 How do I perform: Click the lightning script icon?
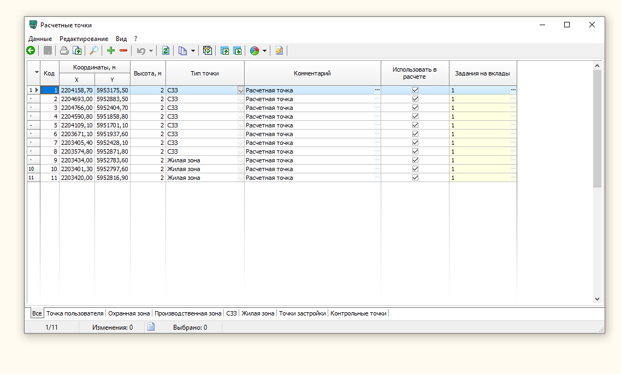coord(279,51)
